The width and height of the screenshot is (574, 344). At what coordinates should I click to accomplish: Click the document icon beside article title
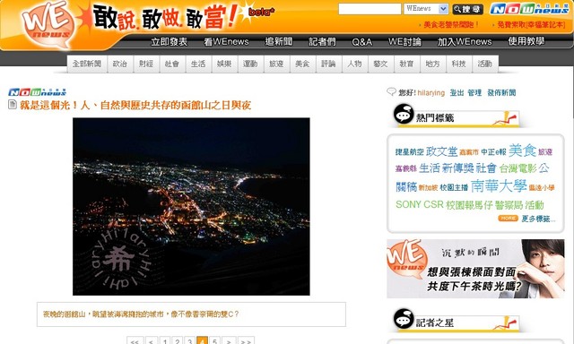tap(12, 105)
